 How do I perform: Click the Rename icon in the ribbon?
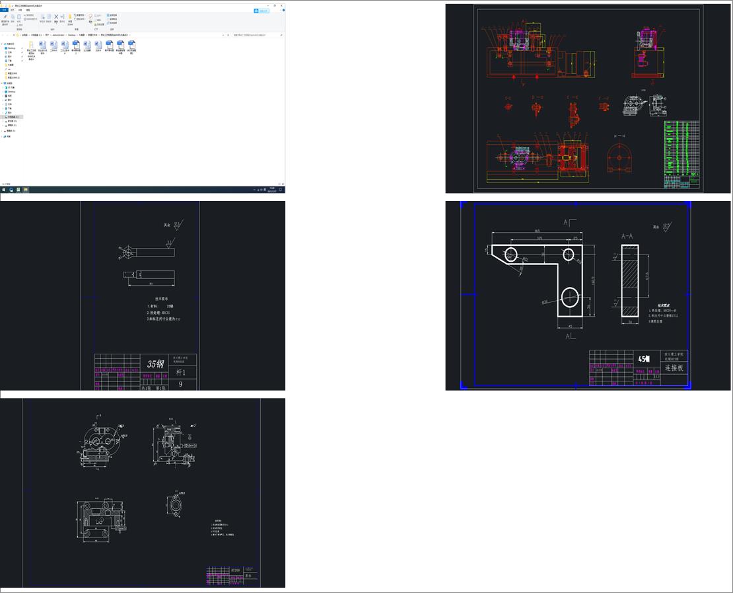point(62,19)
